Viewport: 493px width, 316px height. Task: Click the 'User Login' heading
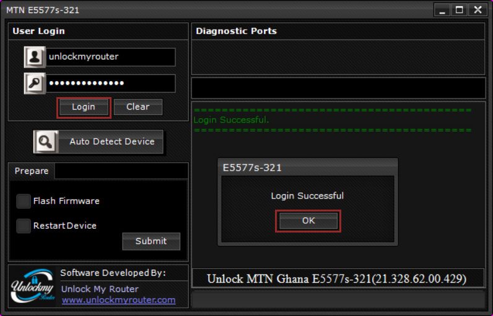pyautogui.click(x=38, y=31)
